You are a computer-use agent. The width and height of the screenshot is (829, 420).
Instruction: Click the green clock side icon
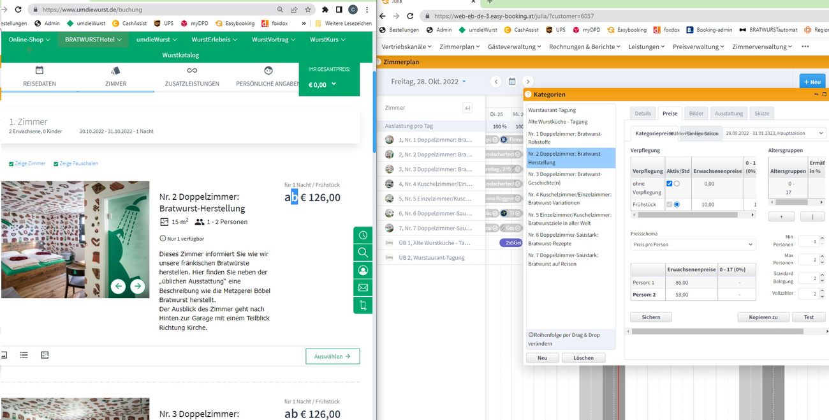(x=363, y=235)
